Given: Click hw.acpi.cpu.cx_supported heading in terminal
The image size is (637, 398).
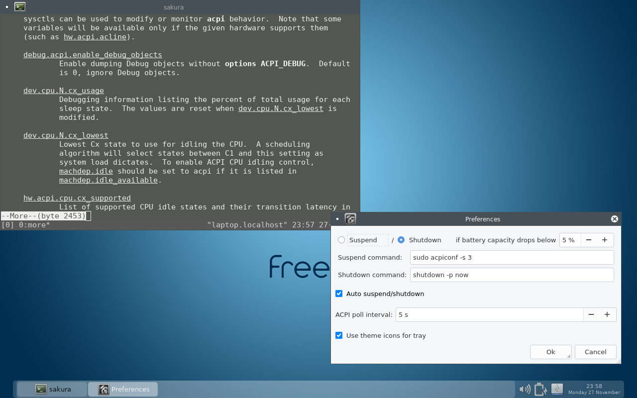Looking at the screenshot, I should (77, 198).
